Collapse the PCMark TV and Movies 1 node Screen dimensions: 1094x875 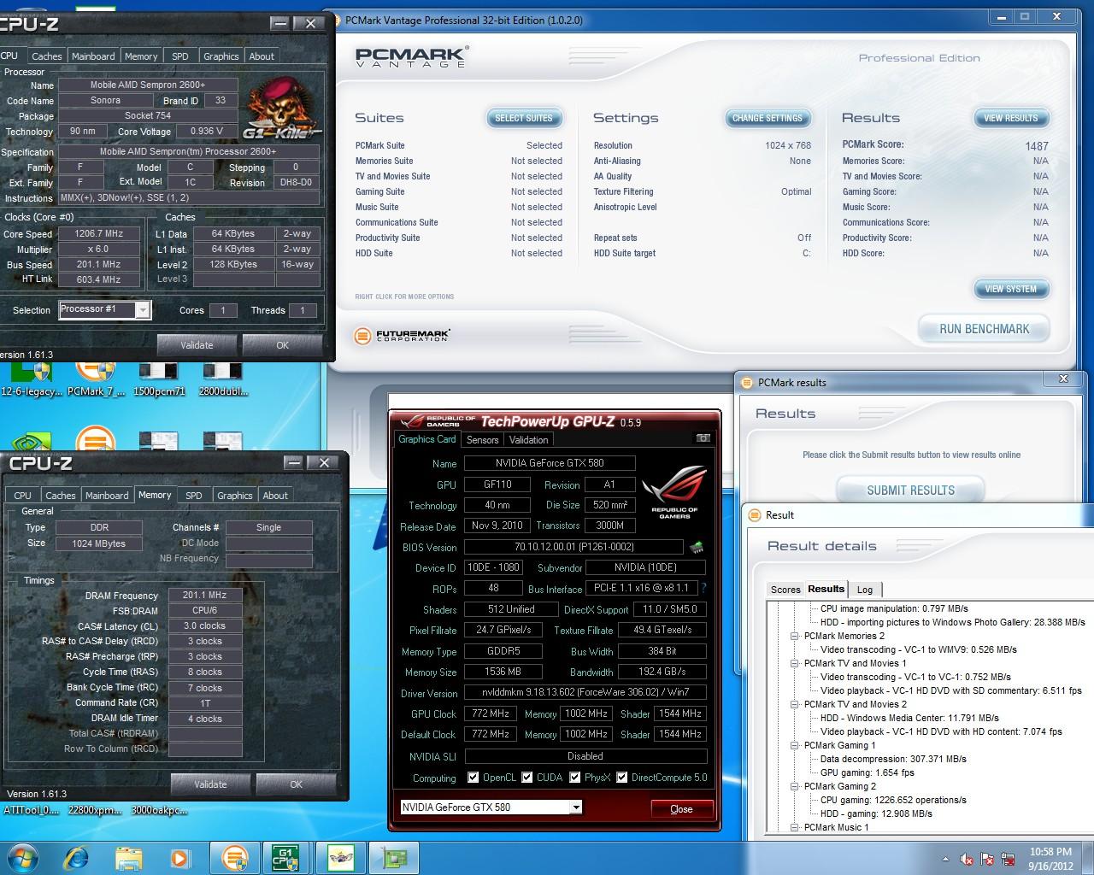795,663
